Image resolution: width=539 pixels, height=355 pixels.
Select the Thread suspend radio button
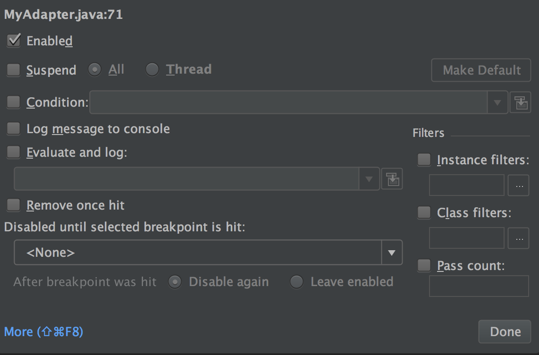pos(152,70)
